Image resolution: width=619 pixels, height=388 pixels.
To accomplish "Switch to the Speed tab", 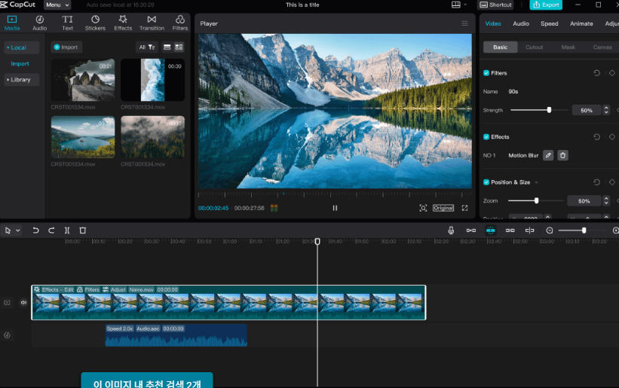I will [550, 23].
